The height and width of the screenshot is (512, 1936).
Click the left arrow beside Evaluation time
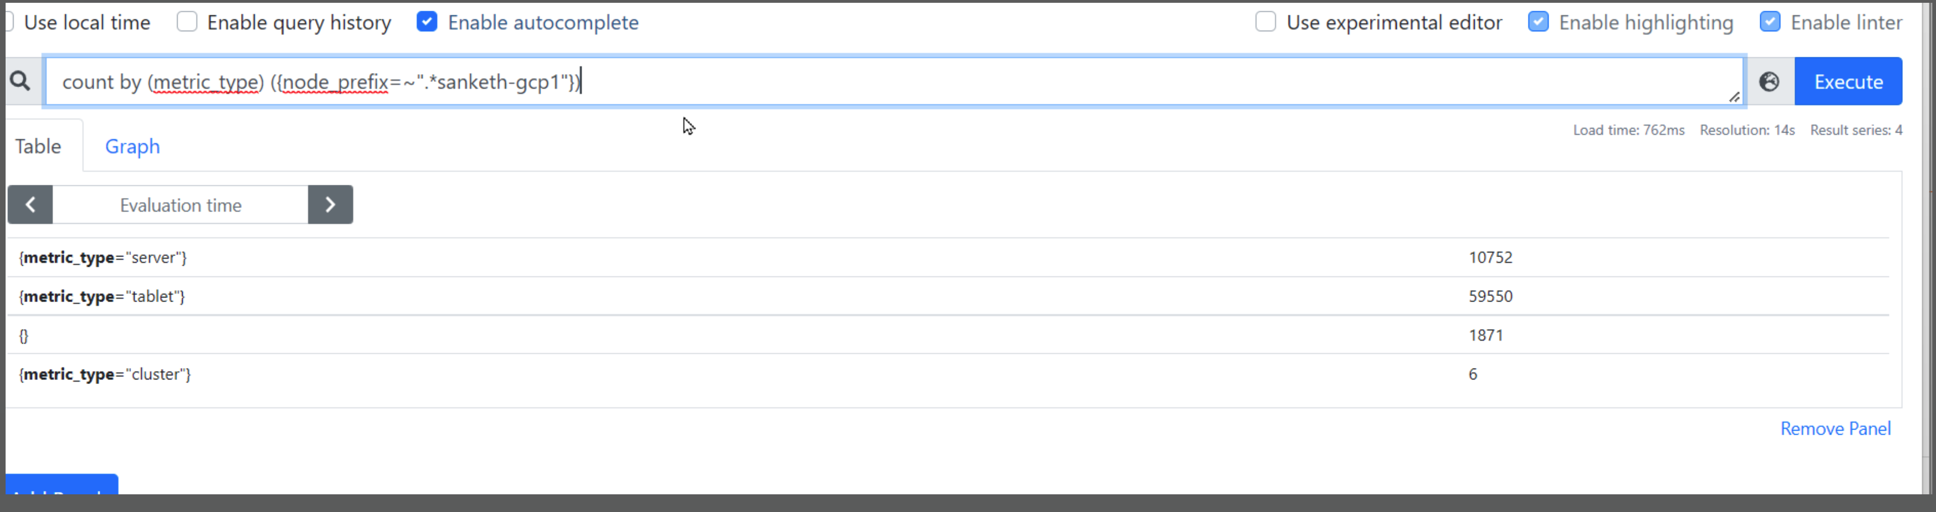pos(30,204)
